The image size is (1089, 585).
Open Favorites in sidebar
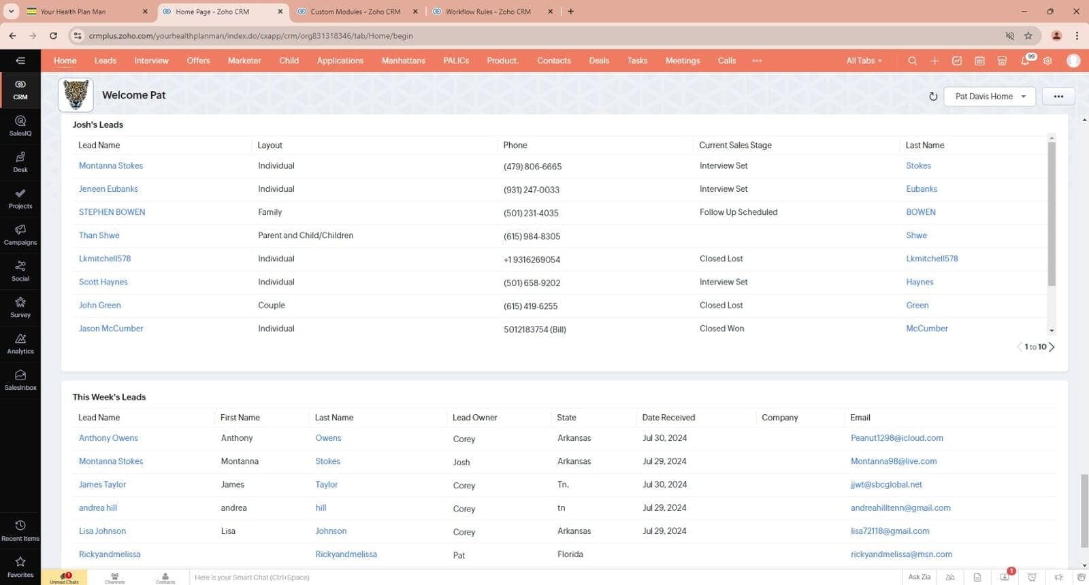20,567
